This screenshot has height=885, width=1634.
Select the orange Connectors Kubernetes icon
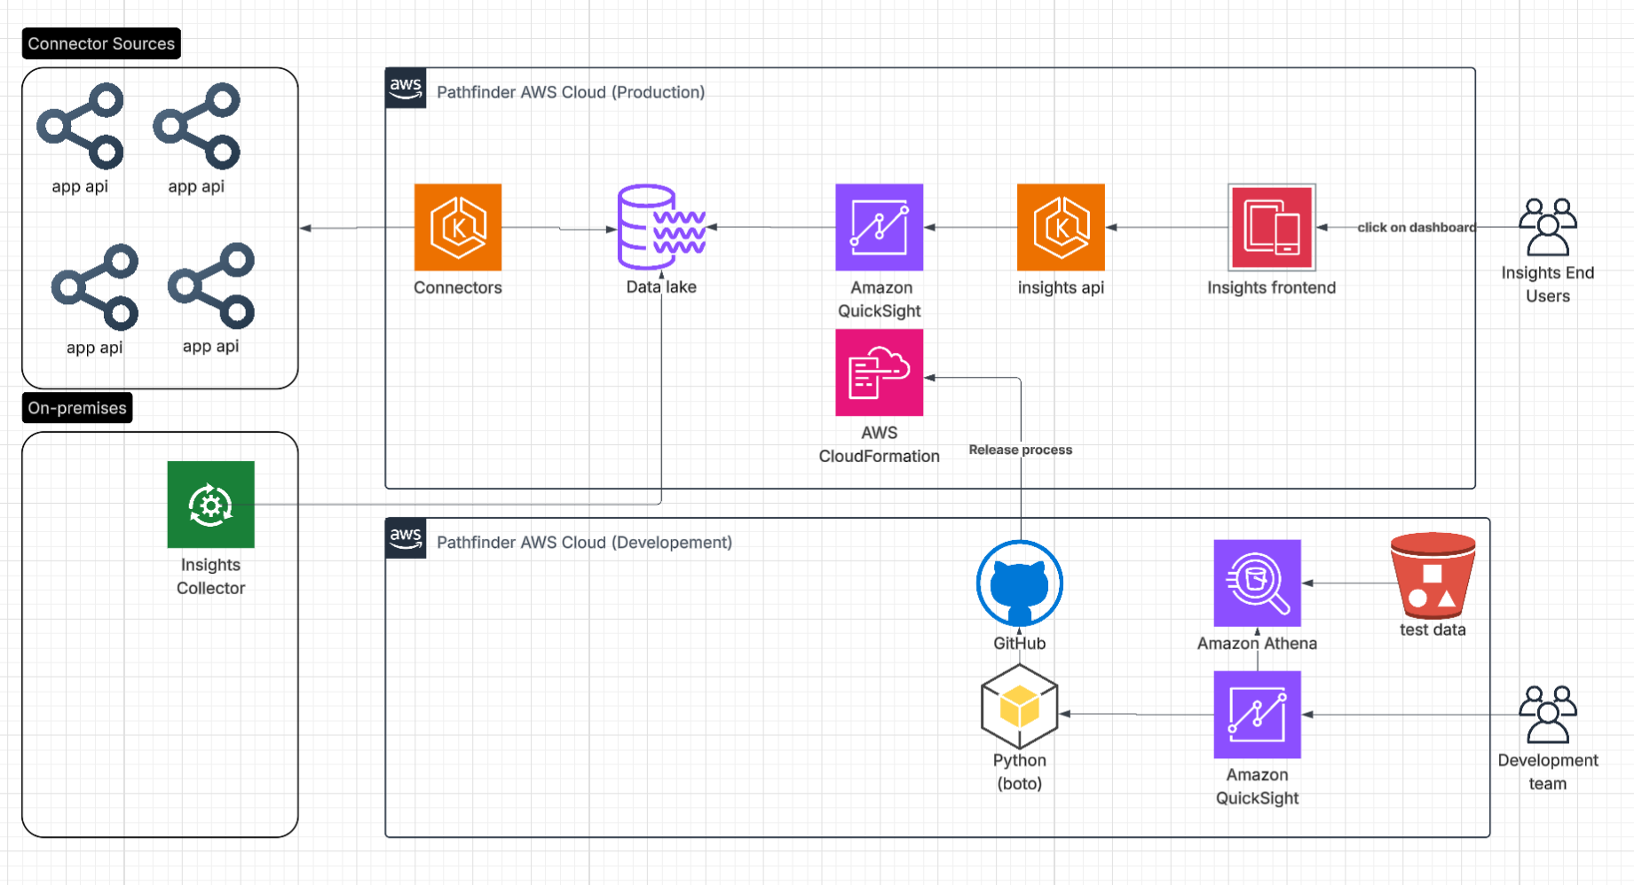point(458,227)
